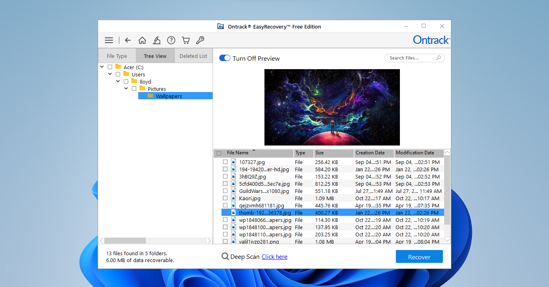Sort by Size column header

pos(334,153)
